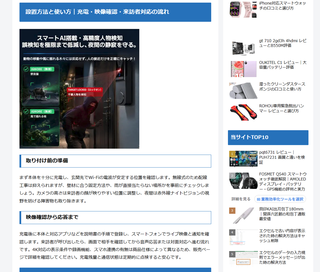
Task: Click the gt 710 motherboard thumbnail
Action: point(243,48)
